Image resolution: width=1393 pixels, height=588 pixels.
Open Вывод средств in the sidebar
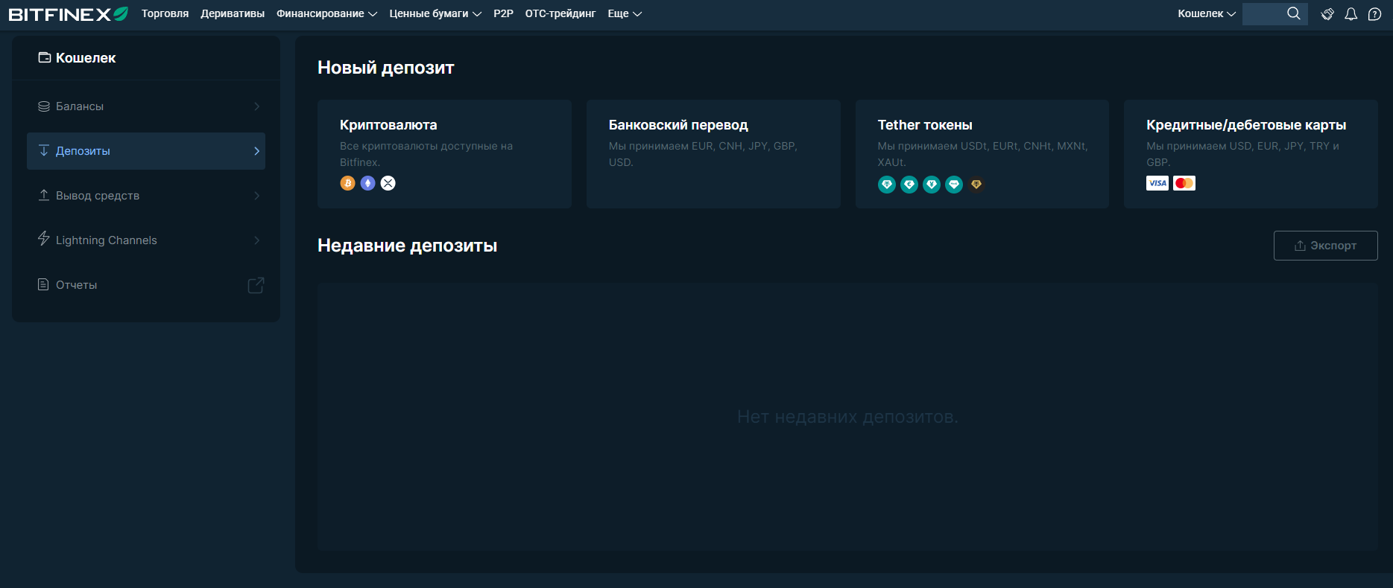(146, 196)
